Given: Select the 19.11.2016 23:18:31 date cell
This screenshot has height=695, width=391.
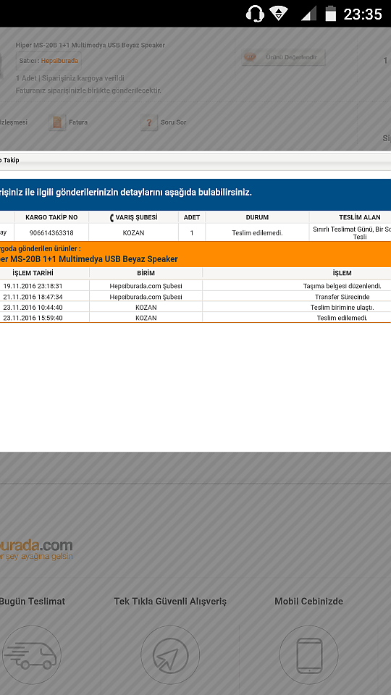Looking at the screenshot, I should point(33,286).
